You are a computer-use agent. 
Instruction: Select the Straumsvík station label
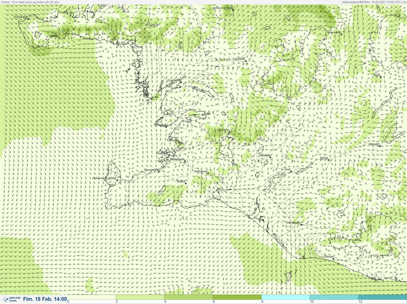[151, 170]
